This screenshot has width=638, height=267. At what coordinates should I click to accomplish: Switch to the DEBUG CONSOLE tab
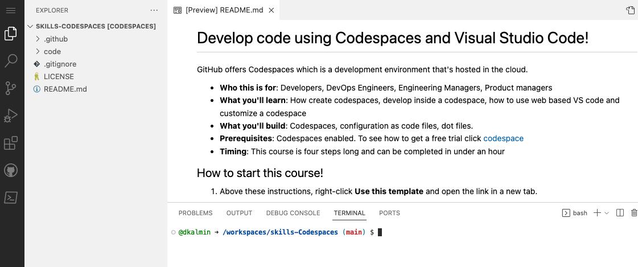pos(293,213)
